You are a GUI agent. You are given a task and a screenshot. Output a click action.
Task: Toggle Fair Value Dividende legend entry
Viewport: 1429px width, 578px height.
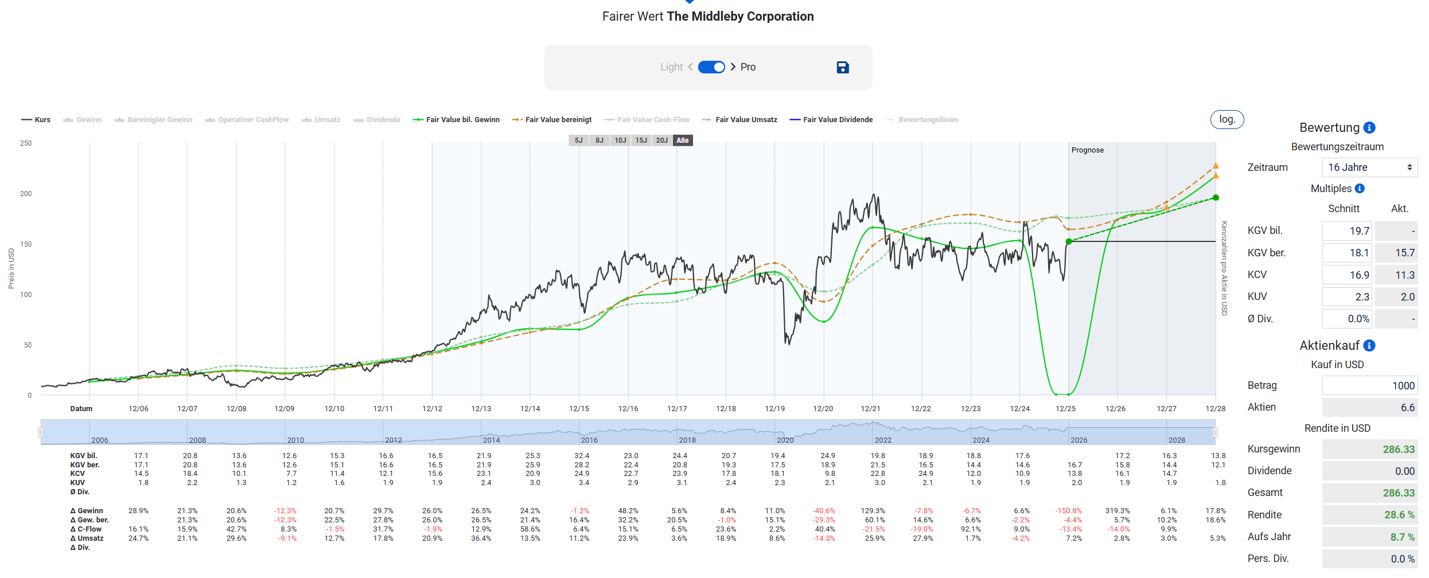click(x=831, y=120)
